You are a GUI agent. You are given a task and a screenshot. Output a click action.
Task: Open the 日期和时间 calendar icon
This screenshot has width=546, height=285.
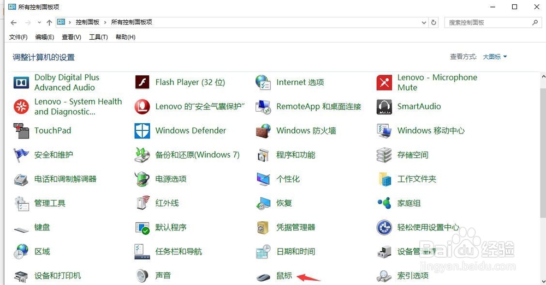click(263, 252)
